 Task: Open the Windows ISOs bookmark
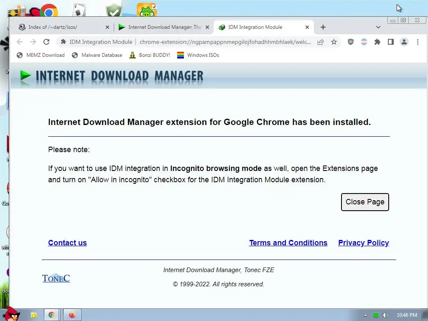[198, 55]
